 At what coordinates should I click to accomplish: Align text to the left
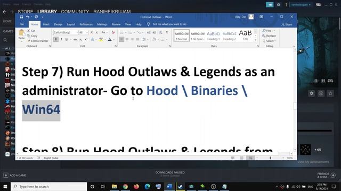(121, 39)
